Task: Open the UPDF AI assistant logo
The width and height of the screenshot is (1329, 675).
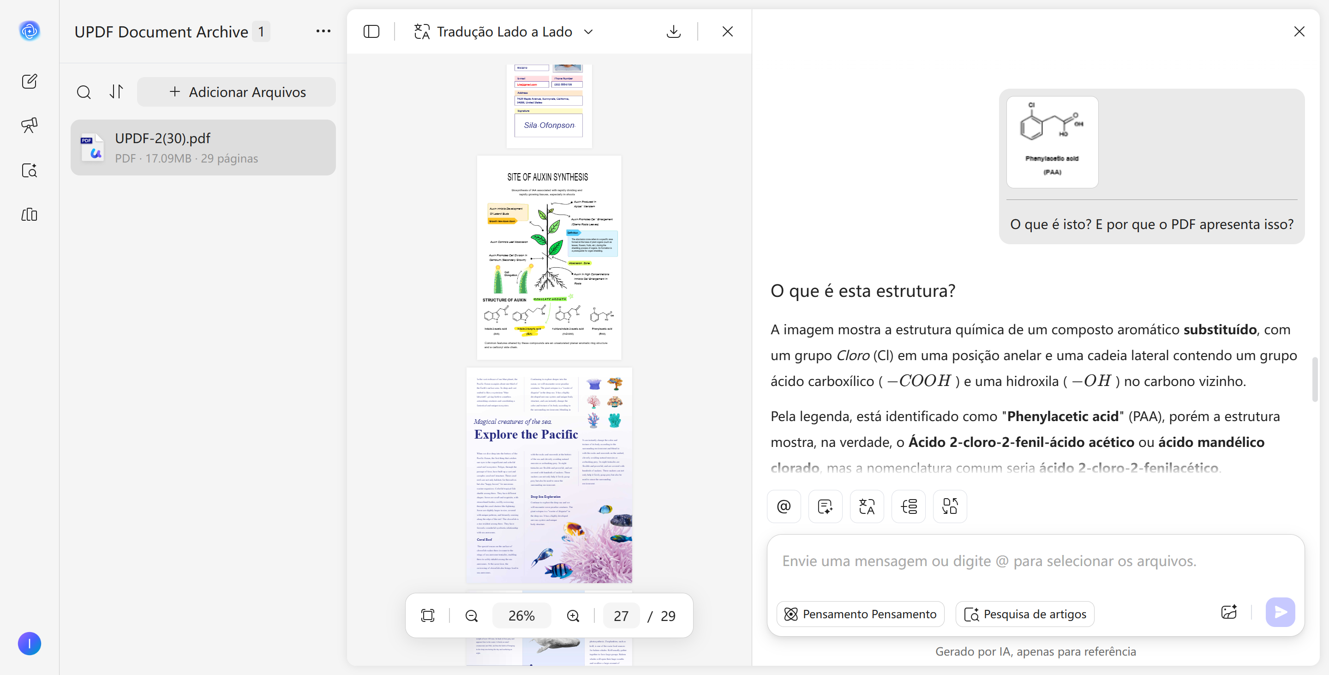Action: [x=30, y=31]
